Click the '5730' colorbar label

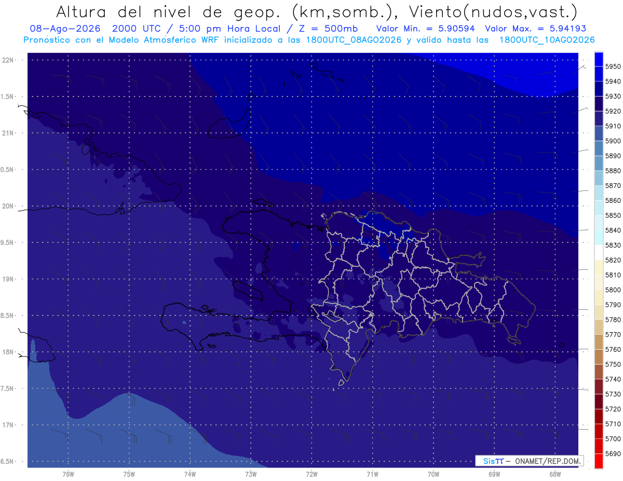pos(613,394)
